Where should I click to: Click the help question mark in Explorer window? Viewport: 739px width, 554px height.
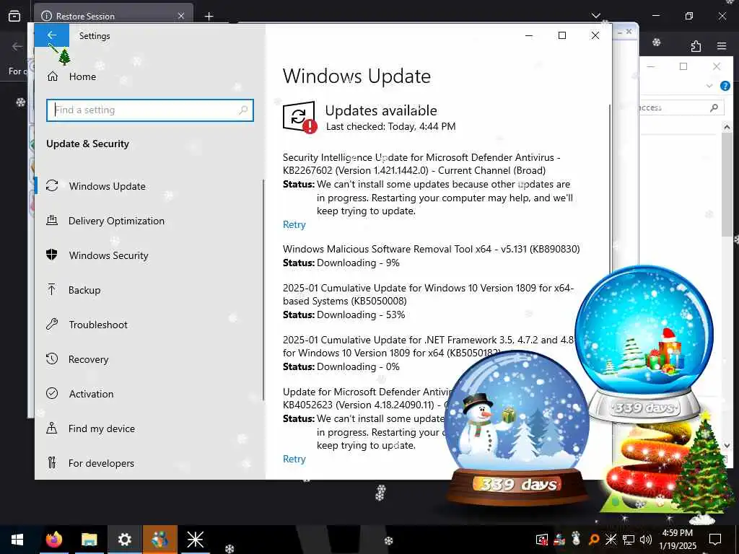point(725,86)
